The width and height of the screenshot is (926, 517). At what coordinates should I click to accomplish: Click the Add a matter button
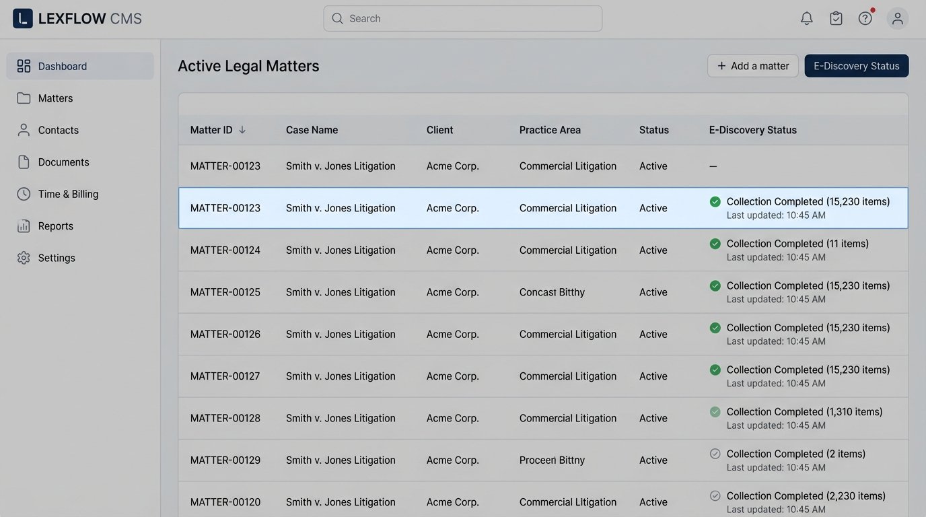click(x=752, y=65)
